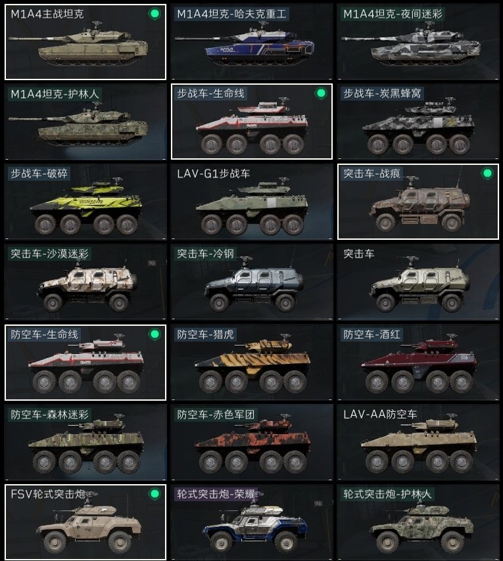The width and height of the screenshot is (503, 561).
Task: Pick the 轮式突击炮-护林人 skin card
Action: [x=418, y=522]
